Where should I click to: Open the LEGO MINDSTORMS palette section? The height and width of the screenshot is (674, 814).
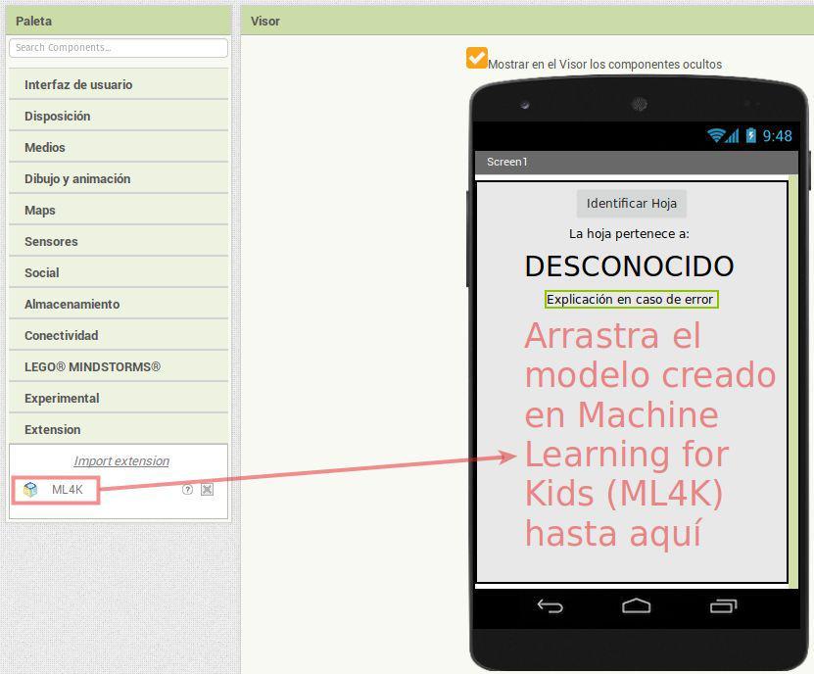pos(119,366)
